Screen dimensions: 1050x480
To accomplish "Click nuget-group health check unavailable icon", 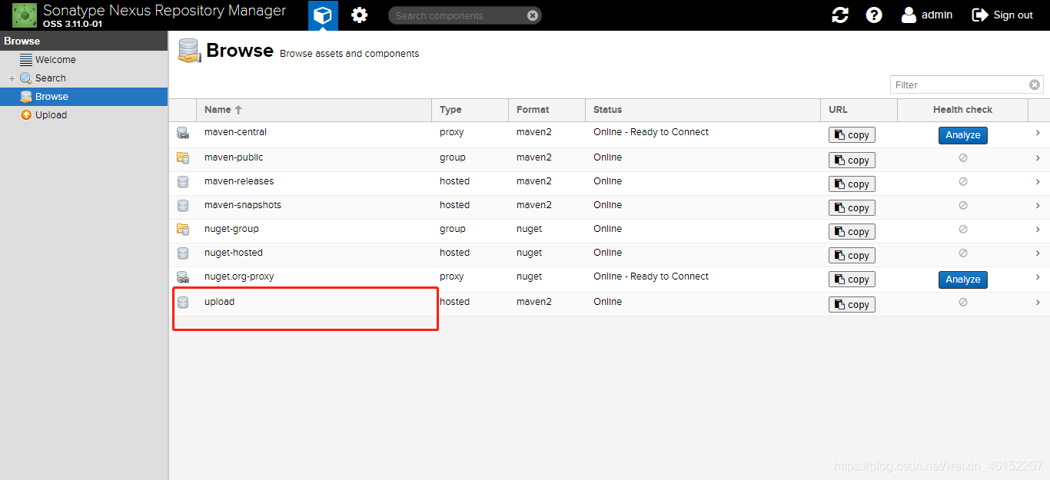I will pyautogui.click(x=962, y=229).
